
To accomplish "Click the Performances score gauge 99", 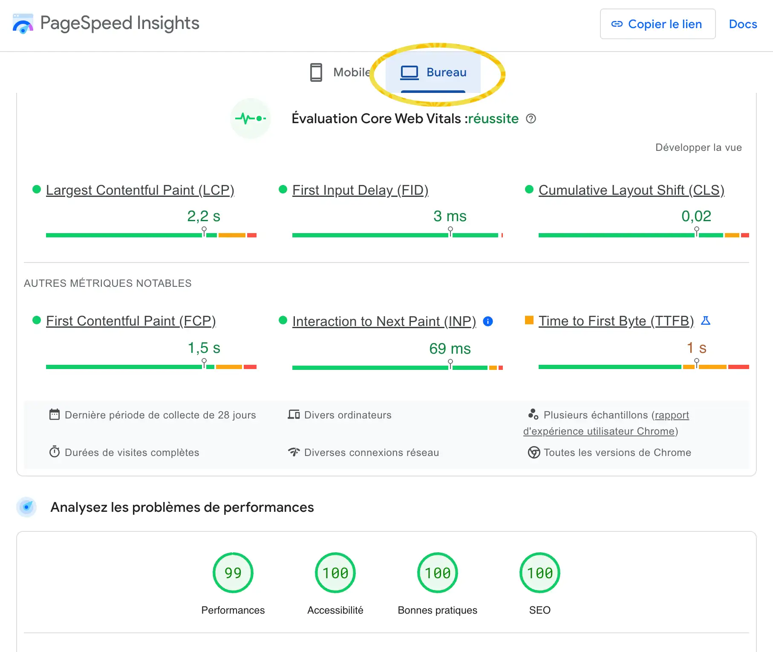I will click(233, 573).
